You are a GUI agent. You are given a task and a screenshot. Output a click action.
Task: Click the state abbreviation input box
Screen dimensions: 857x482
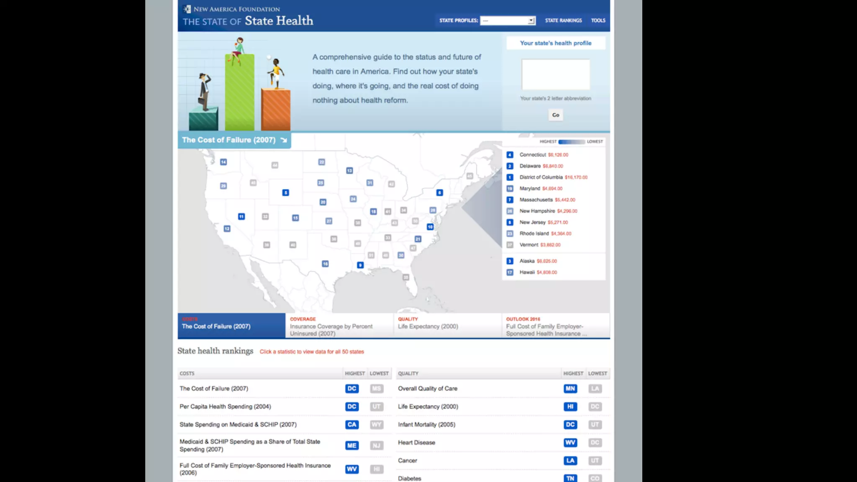555,74
